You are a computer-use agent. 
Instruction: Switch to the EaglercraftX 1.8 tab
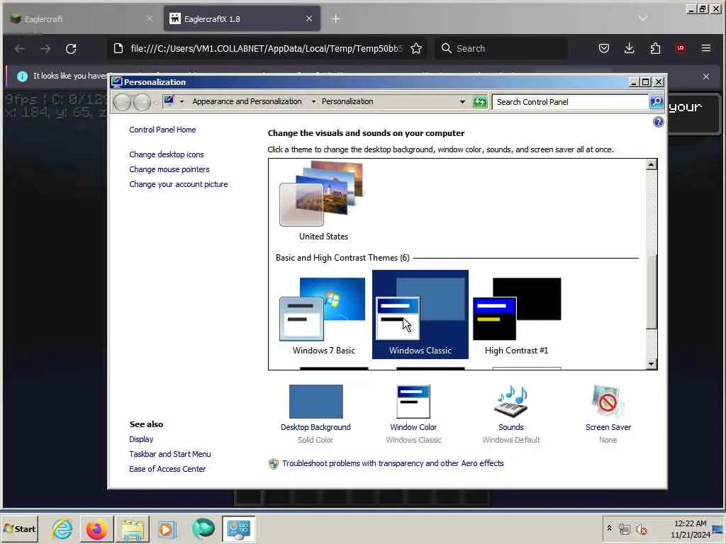pos(241,19)
